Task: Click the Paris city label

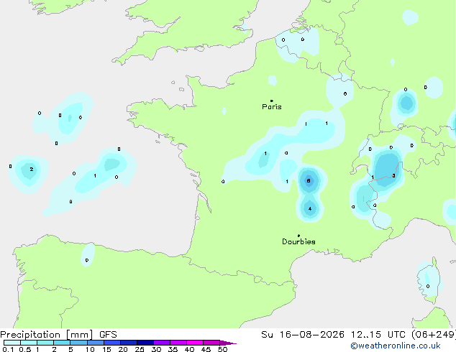Action: [x=272, y=107]
